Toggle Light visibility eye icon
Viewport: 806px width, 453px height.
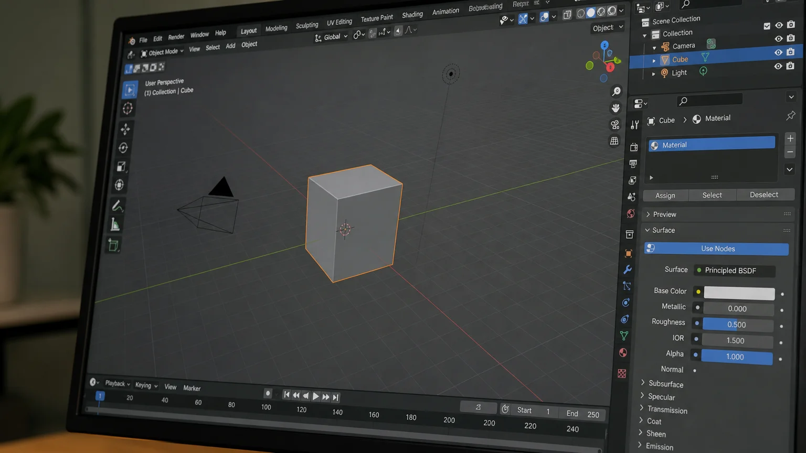(778, 66)
